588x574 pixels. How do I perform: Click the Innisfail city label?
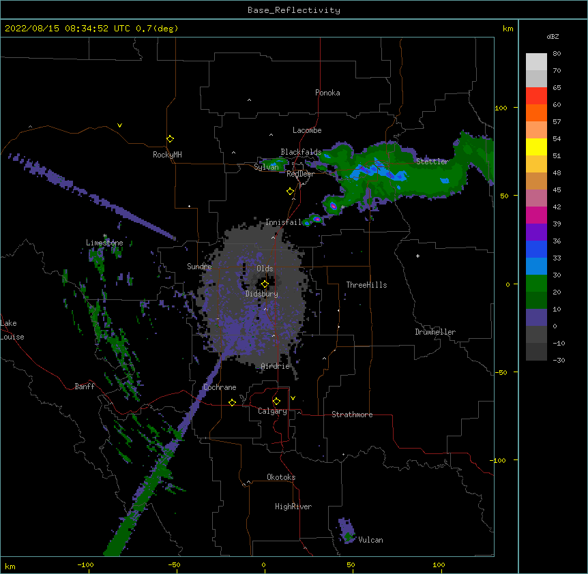click(x=283, y=222)
